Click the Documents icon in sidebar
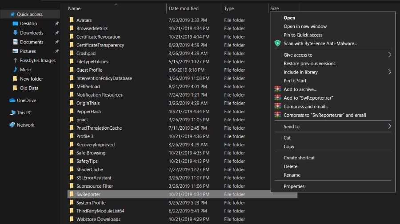The width and height of the screenshot is (400, 224). point(15,42)
